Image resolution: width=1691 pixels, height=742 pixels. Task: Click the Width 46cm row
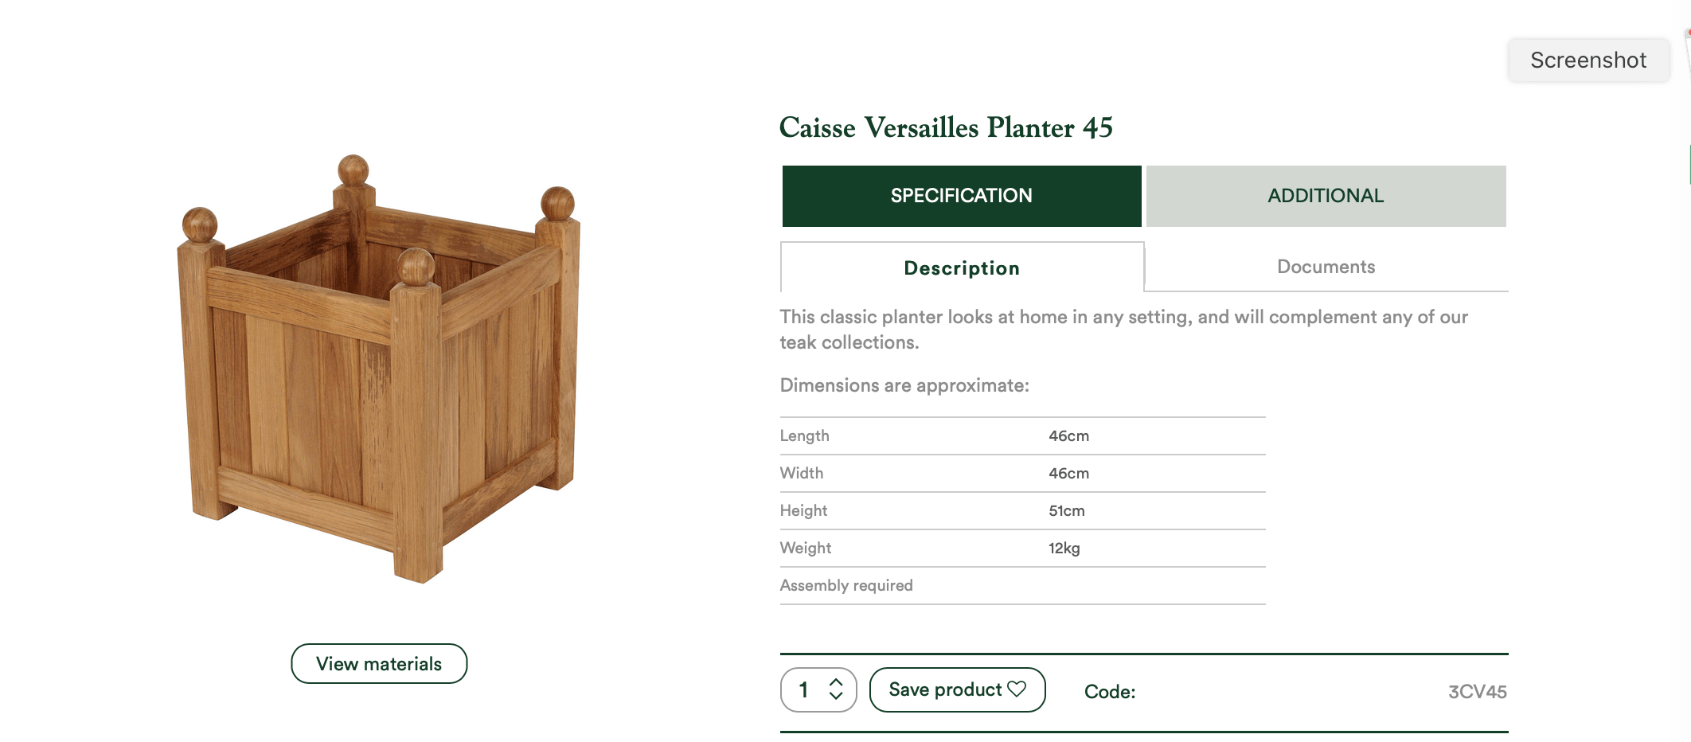coord(1023,474)
